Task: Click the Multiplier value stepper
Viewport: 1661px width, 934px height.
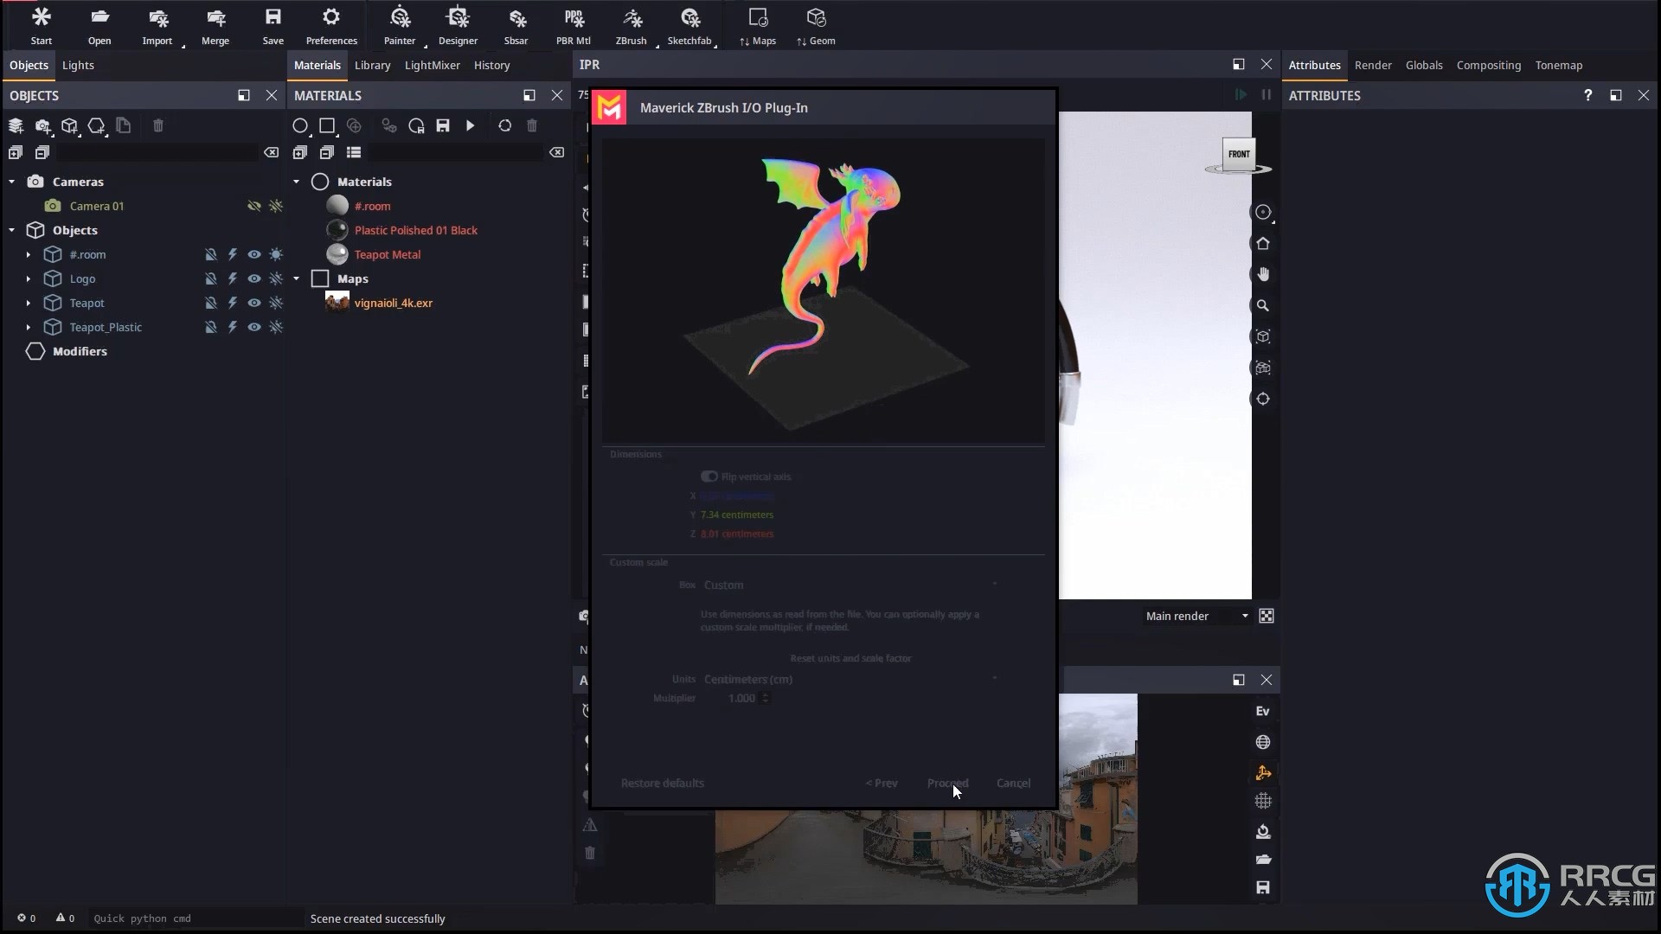Action: [765, 698]
